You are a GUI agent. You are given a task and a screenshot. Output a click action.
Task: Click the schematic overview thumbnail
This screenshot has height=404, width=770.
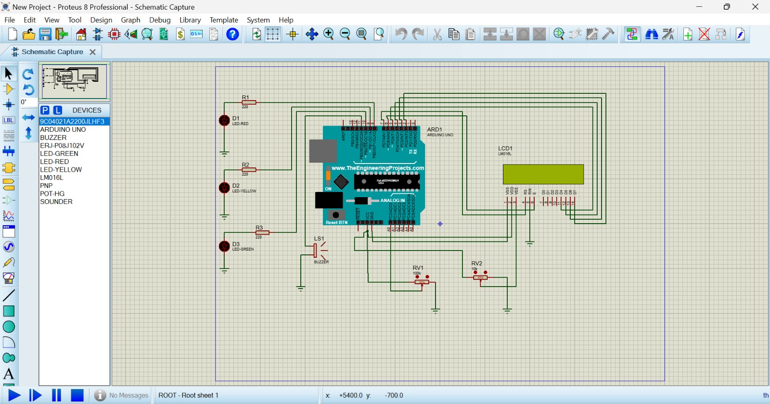74,80
